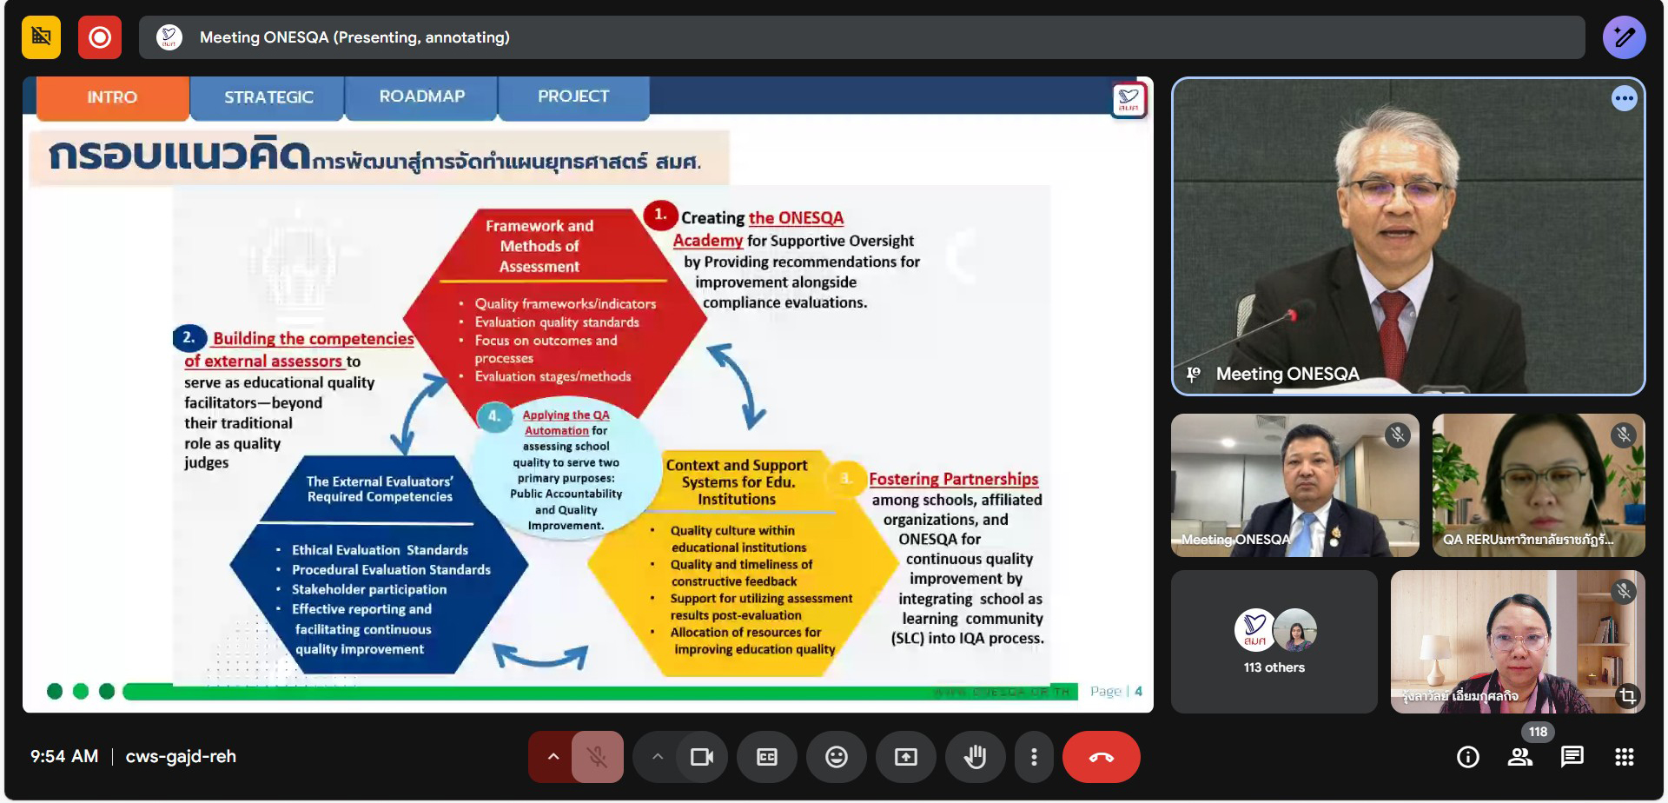
Task: Open more options menu
Action: pos(1034,757)
